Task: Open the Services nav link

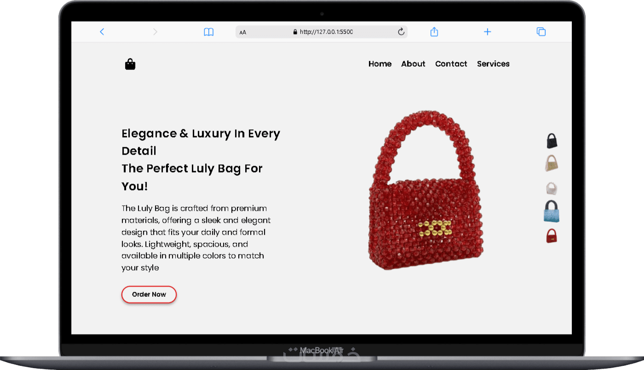Action: coord(493,64)
